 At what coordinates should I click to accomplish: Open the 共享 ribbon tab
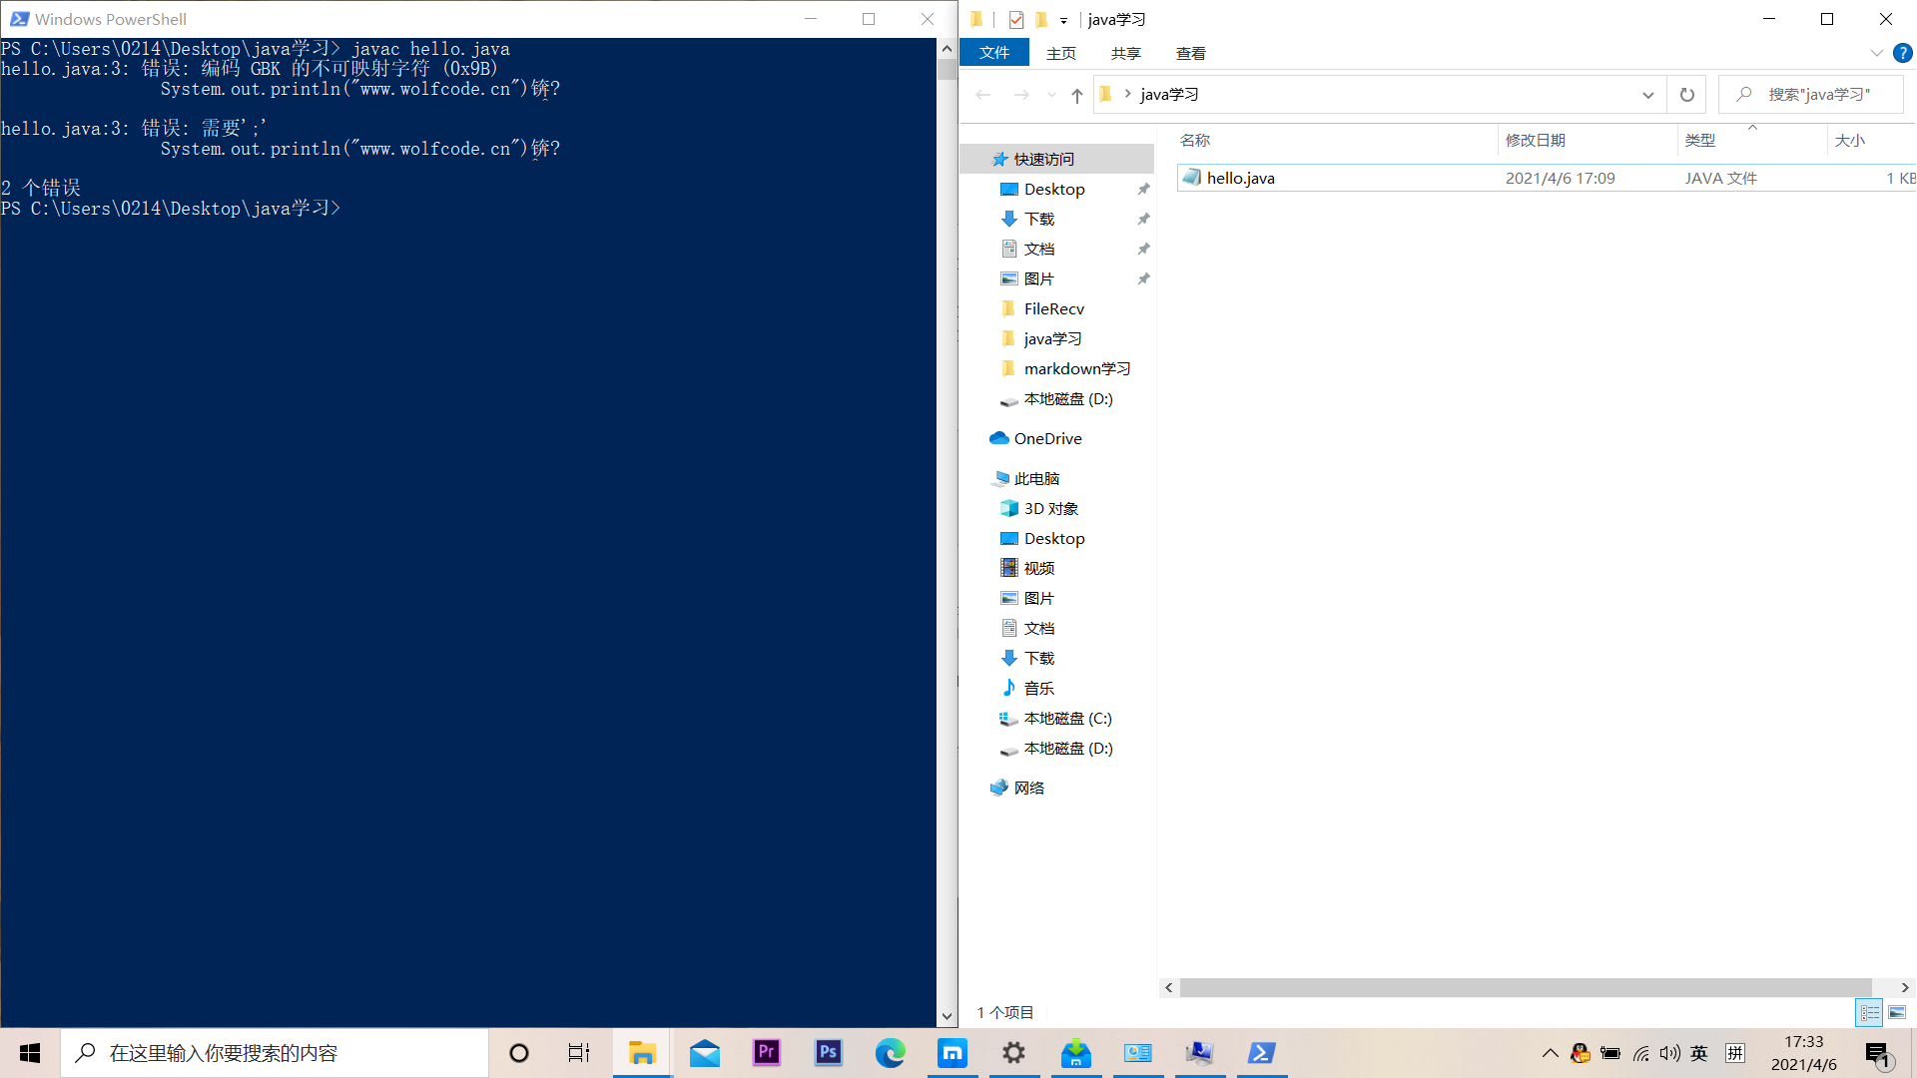click(1126, 53)
